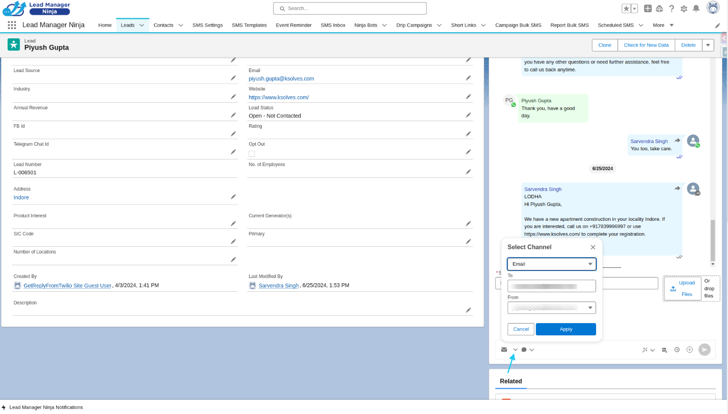Click Cancel in Select Channel popup
This screenshot has height=414, width=728.
[x=521, y=329]
